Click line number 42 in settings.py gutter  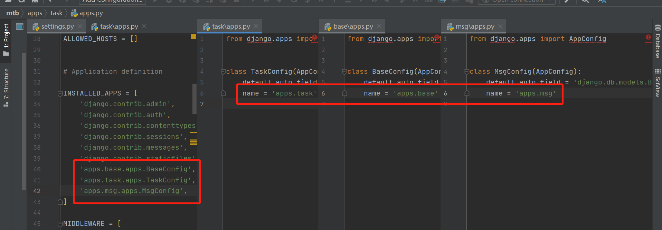click(x=37, y=191)
